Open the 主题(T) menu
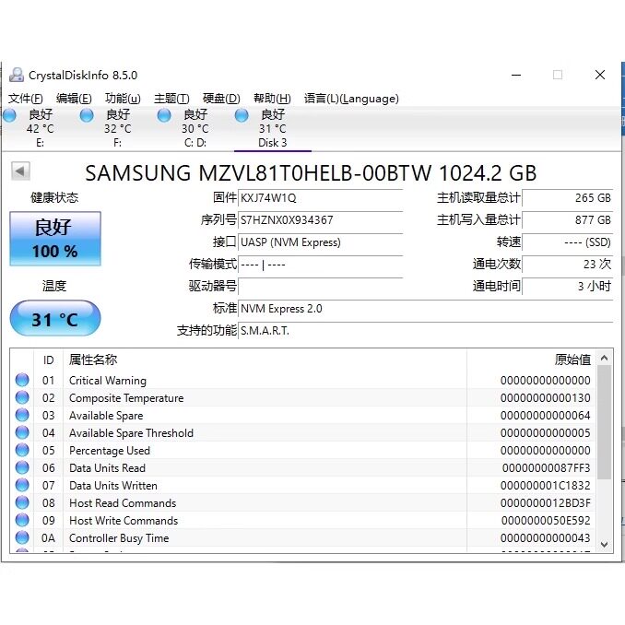Image resolution: width=625 pixels, height=625 pixels. 171,99
